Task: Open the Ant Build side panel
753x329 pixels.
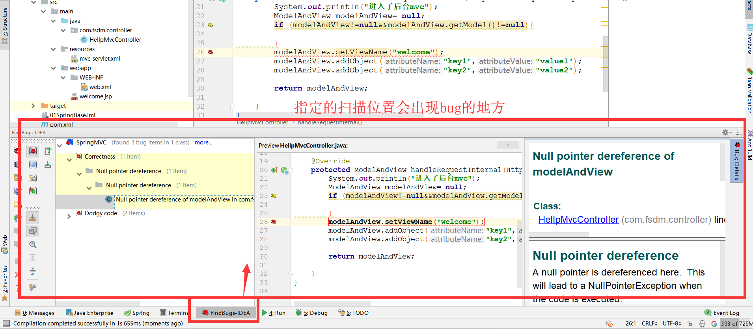Action: click(x=749, y=145)
